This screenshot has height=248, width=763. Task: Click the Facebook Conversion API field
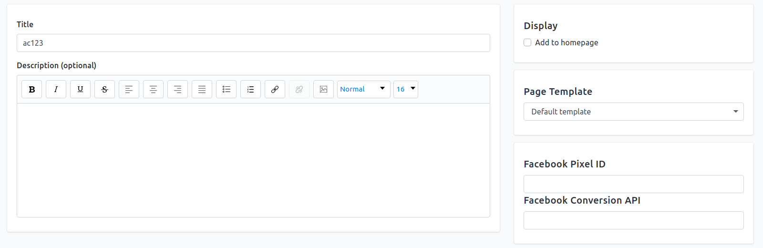(x=634, y=220)
